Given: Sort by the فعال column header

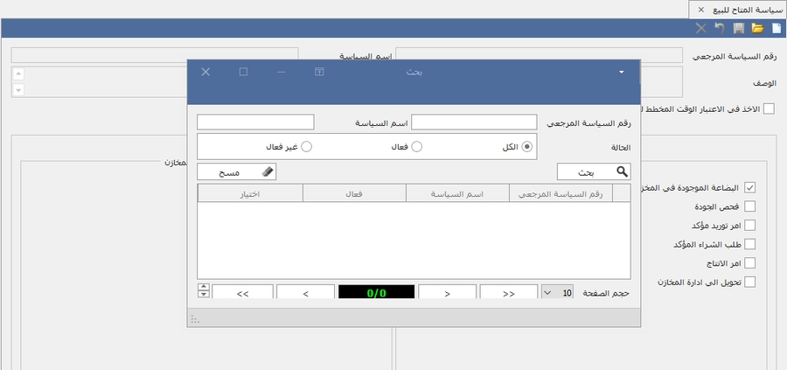Looking at the screenshot, I should tap(354, 193).
